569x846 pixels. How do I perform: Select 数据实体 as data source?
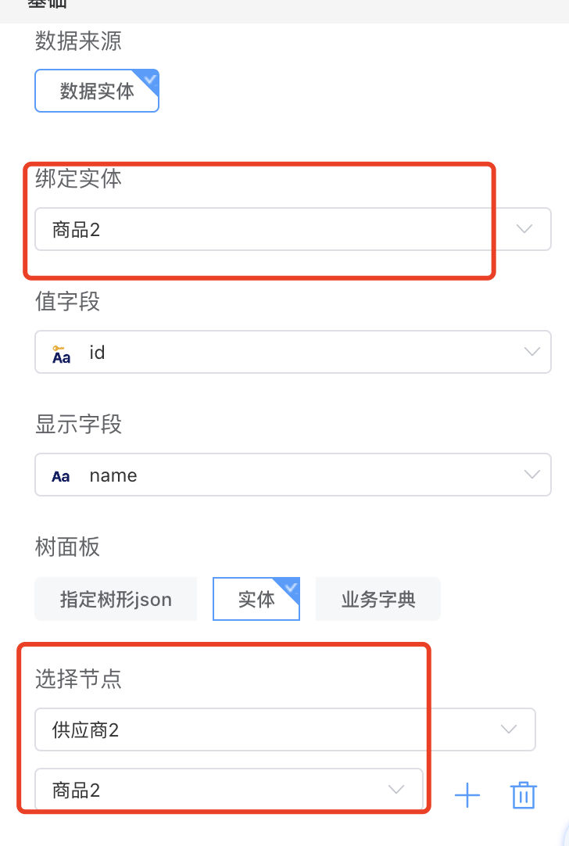[97, 91]
